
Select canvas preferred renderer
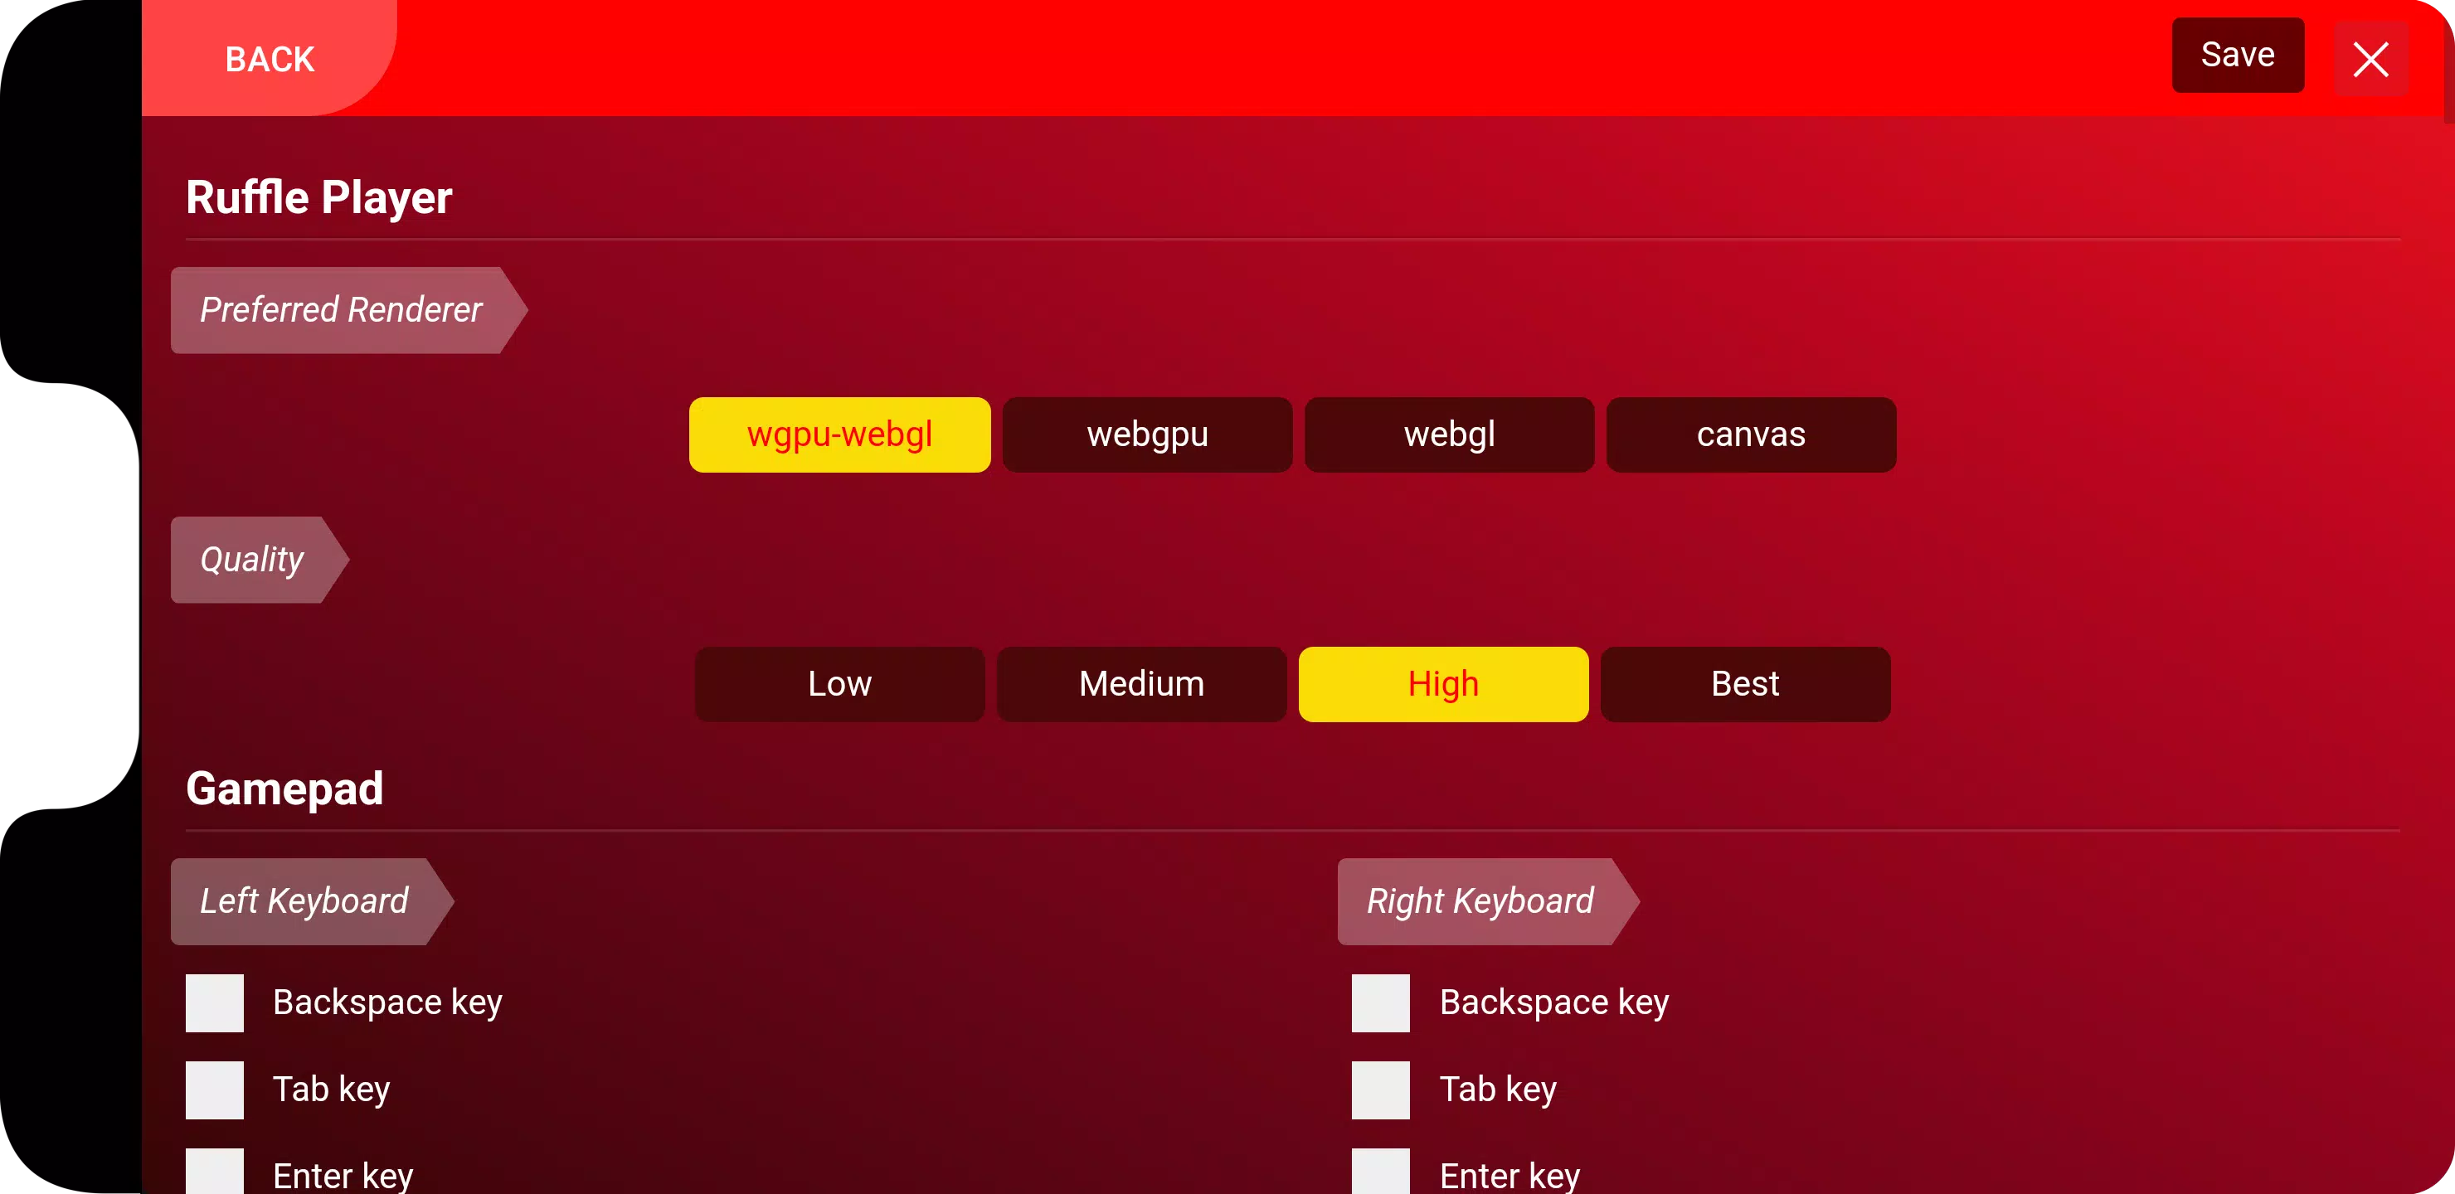click(x=1751, y=435)
